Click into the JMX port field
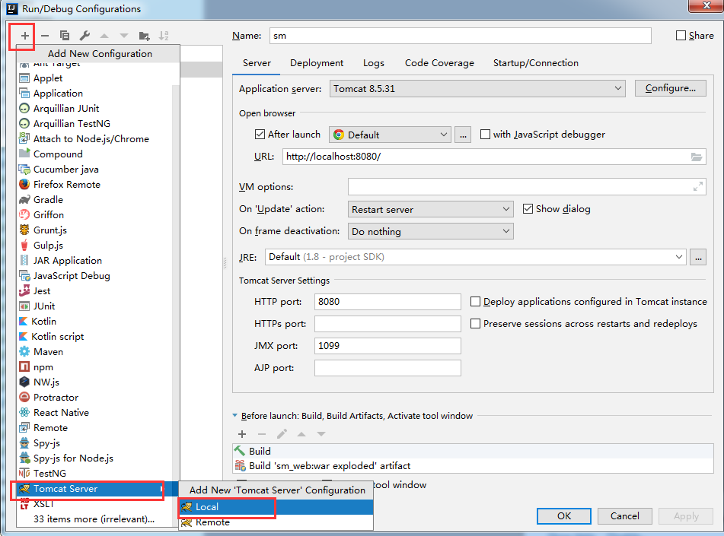The width and height of the screenshot is (724, 536). coord(388,346)
